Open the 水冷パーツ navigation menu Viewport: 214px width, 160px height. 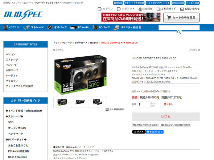point(57,28)
